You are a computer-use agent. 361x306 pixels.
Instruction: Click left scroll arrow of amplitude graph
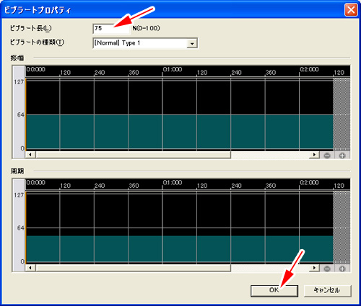(x=30, y=155)
